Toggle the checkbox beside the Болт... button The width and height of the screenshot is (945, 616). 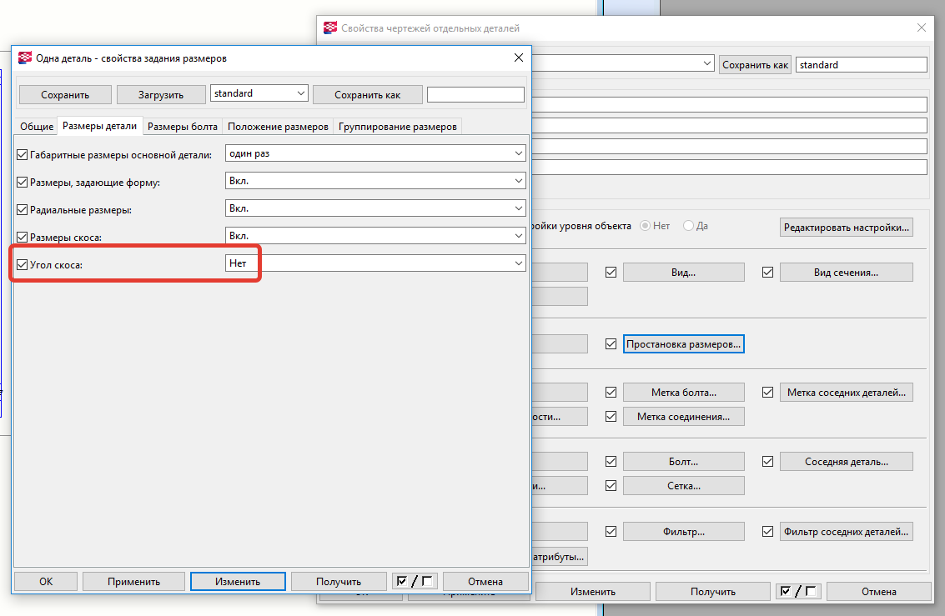coord(611,461)
